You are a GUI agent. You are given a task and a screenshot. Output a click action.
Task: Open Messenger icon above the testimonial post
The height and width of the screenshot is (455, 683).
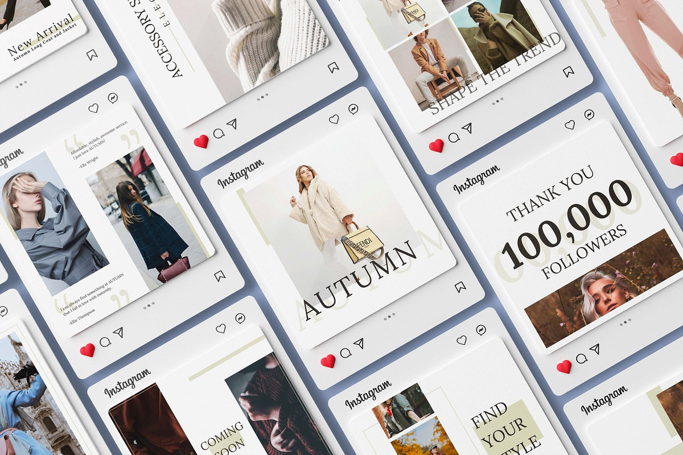point(113,97)
